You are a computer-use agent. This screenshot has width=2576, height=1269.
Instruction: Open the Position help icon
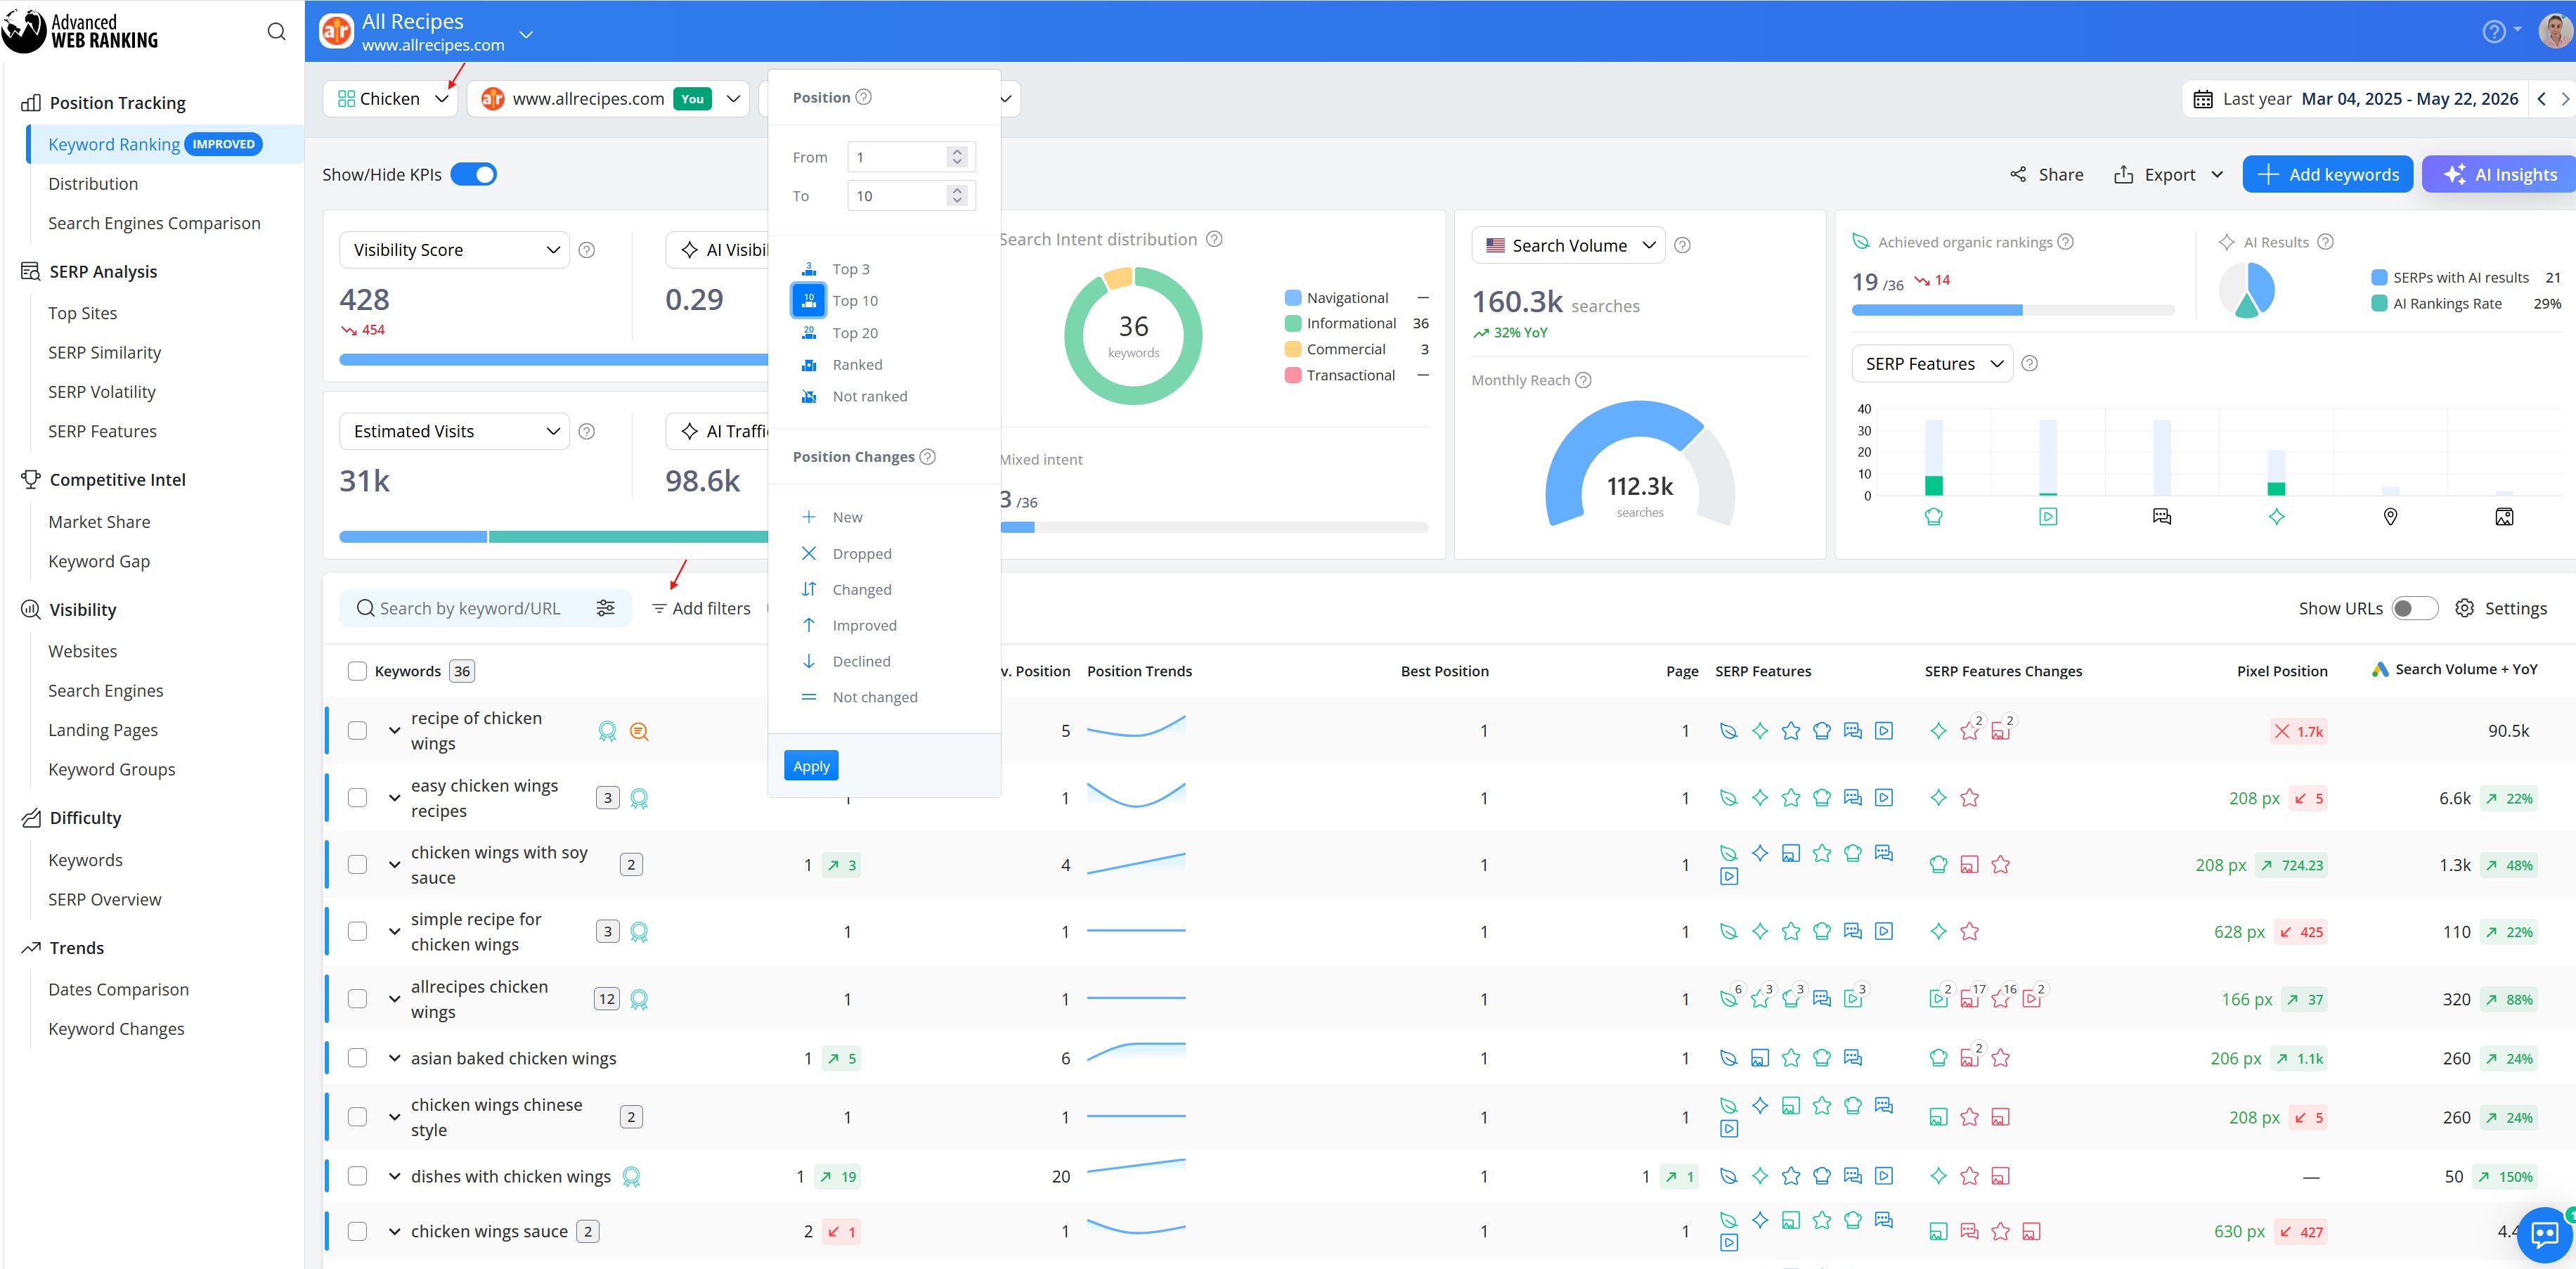(864, 97)
